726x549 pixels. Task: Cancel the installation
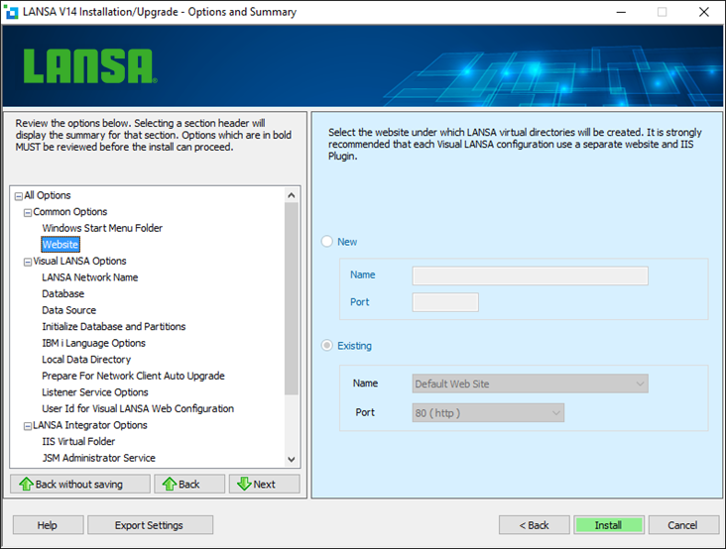click(x=684, y=525)
